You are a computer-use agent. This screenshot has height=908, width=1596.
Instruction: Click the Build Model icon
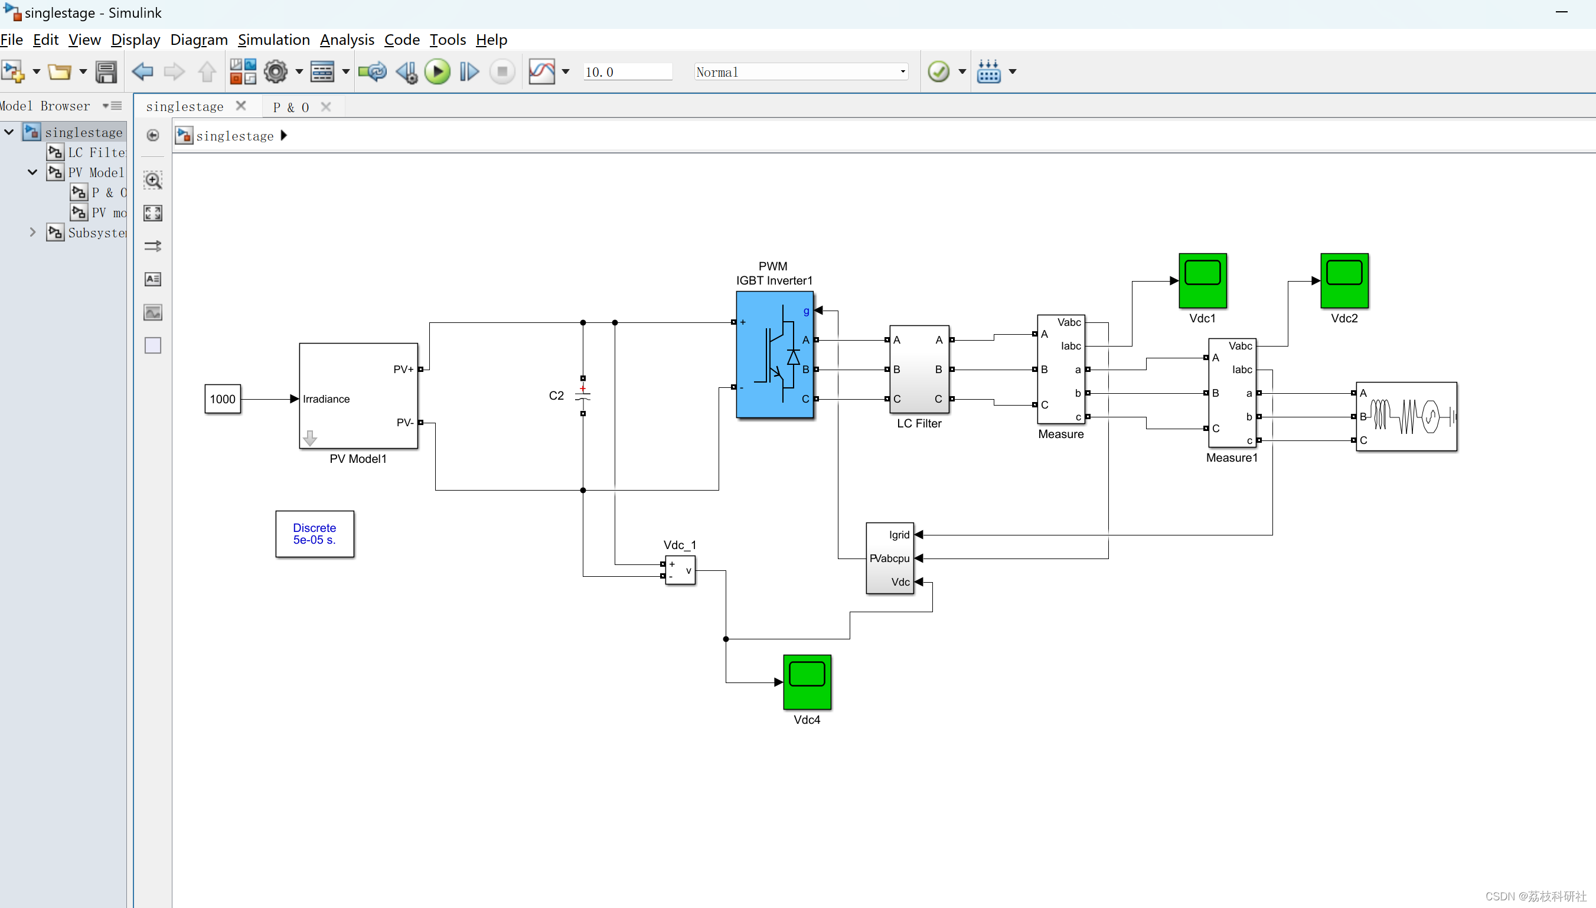(x=988, y=71)
